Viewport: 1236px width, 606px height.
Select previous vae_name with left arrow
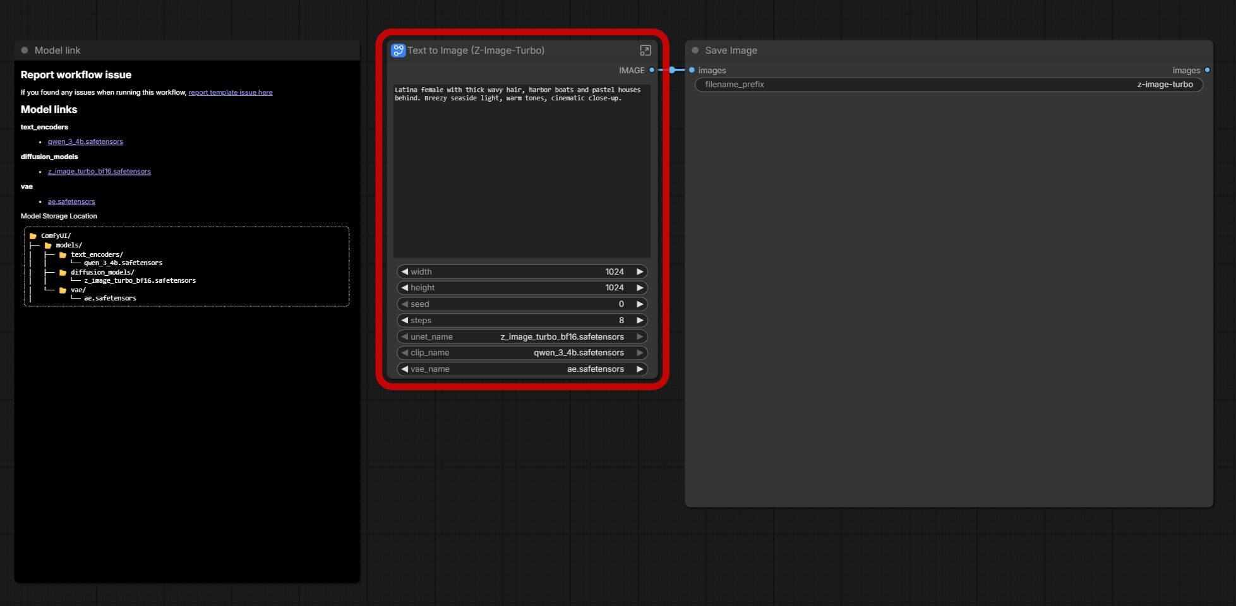pyautogui.click(x=404, y=369)
